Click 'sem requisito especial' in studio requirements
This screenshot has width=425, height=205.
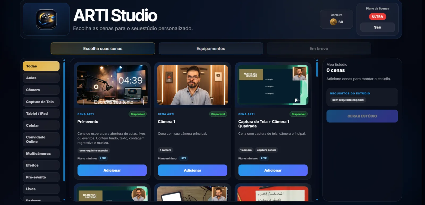348,100
